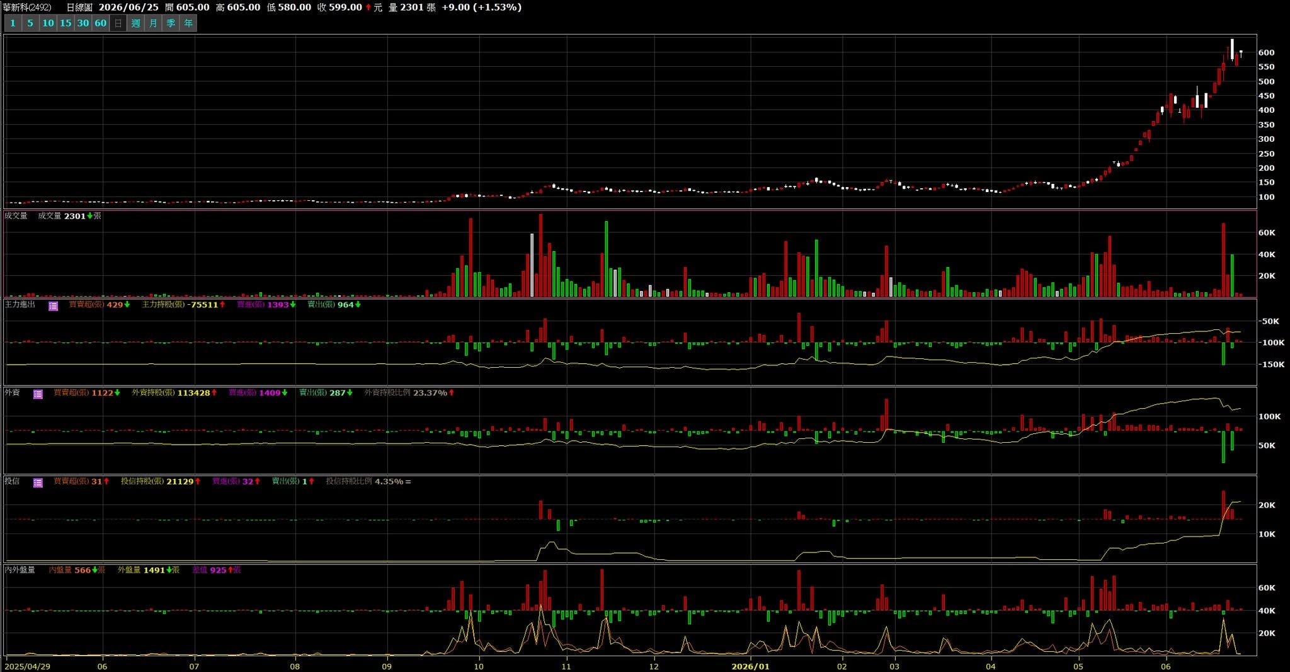Click the 100 price axis label
Image resolution: width=1290 pixels, height=672 pixels.
[x=1266, y=197]
